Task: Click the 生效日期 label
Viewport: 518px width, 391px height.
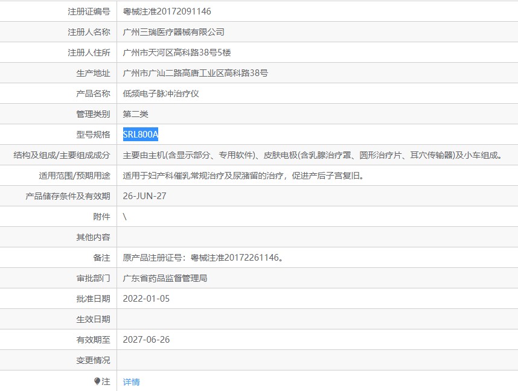Action: [x=93, y=319]
